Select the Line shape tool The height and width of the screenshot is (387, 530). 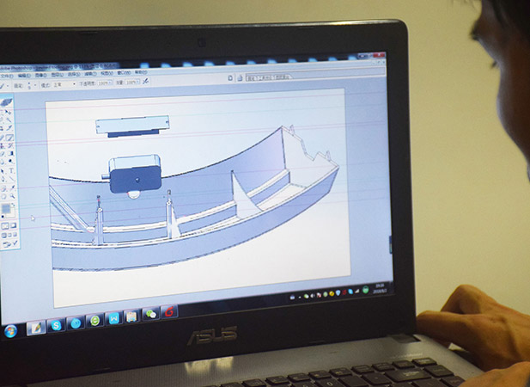click(x=11, y=179)
